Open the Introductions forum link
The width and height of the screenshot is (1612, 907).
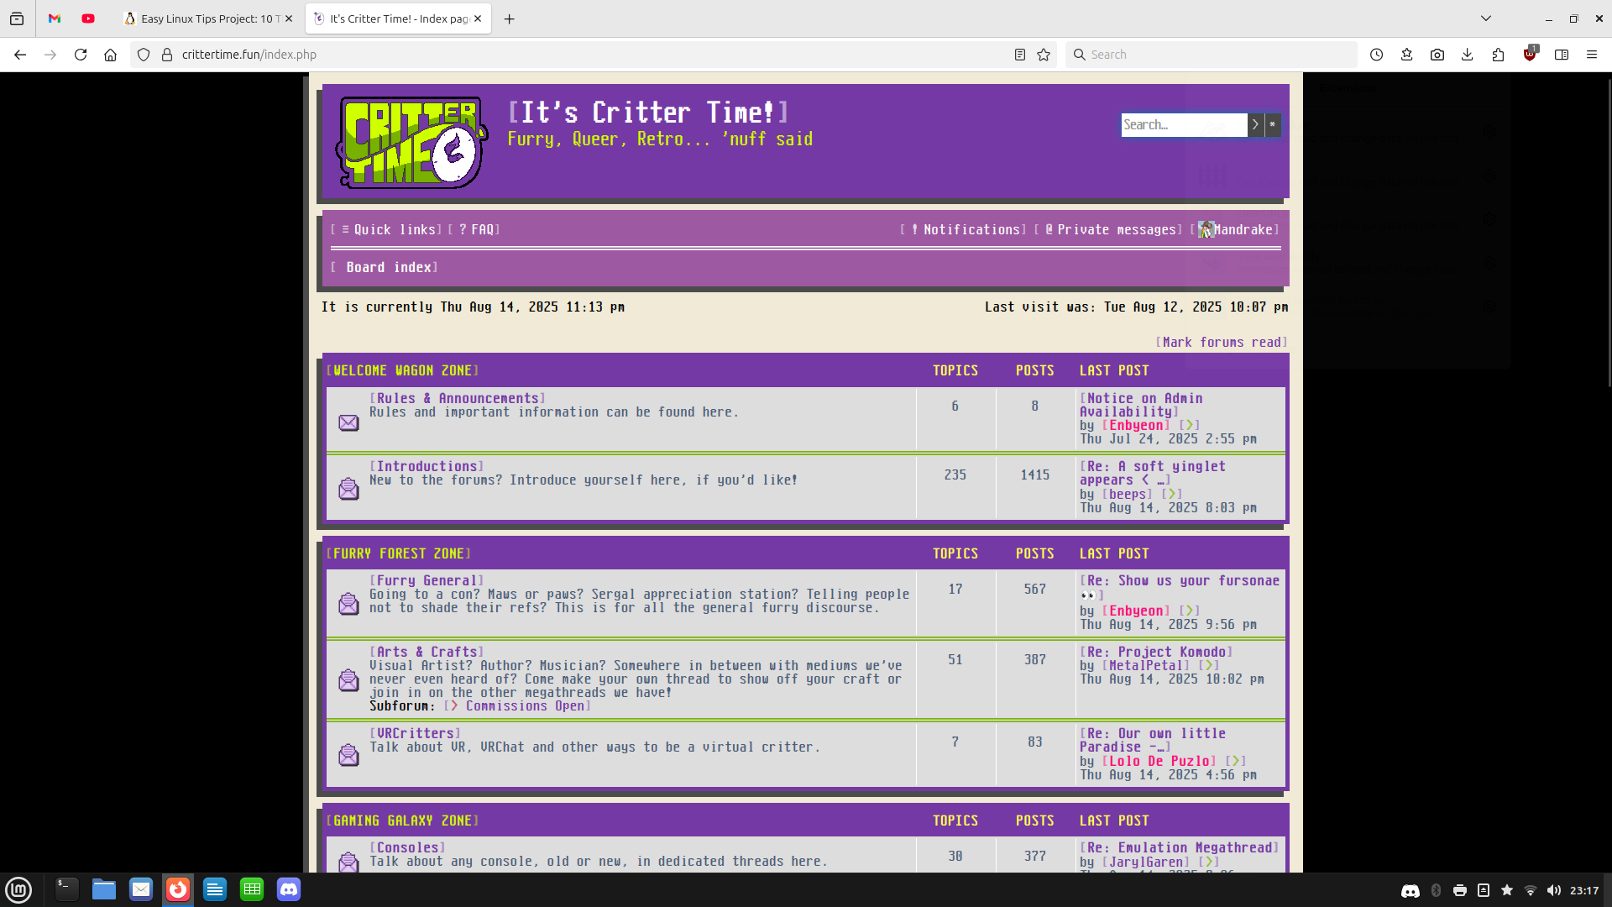427,467
